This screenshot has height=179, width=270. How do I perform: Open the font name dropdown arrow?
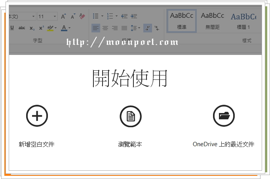tap(33, 17)
